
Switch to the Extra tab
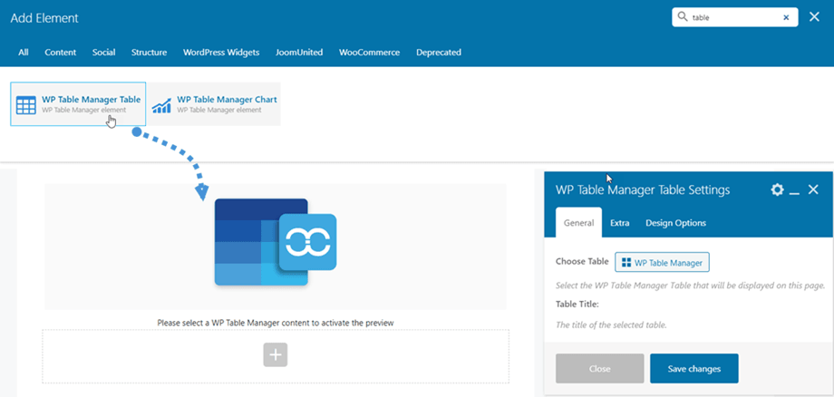tap(620, 223)
